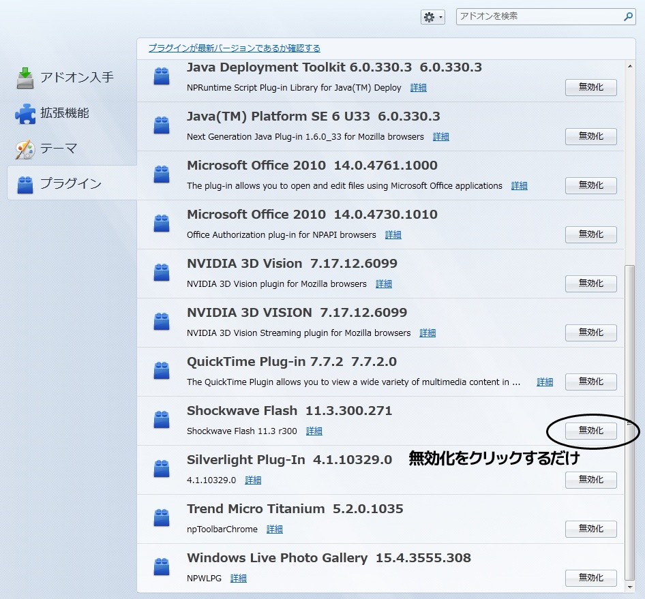Open plugin update check link at top
645x599 pixels.
point(234,48)
